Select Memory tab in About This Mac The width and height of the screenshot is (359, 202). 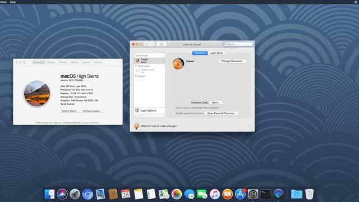click(75, 62)
